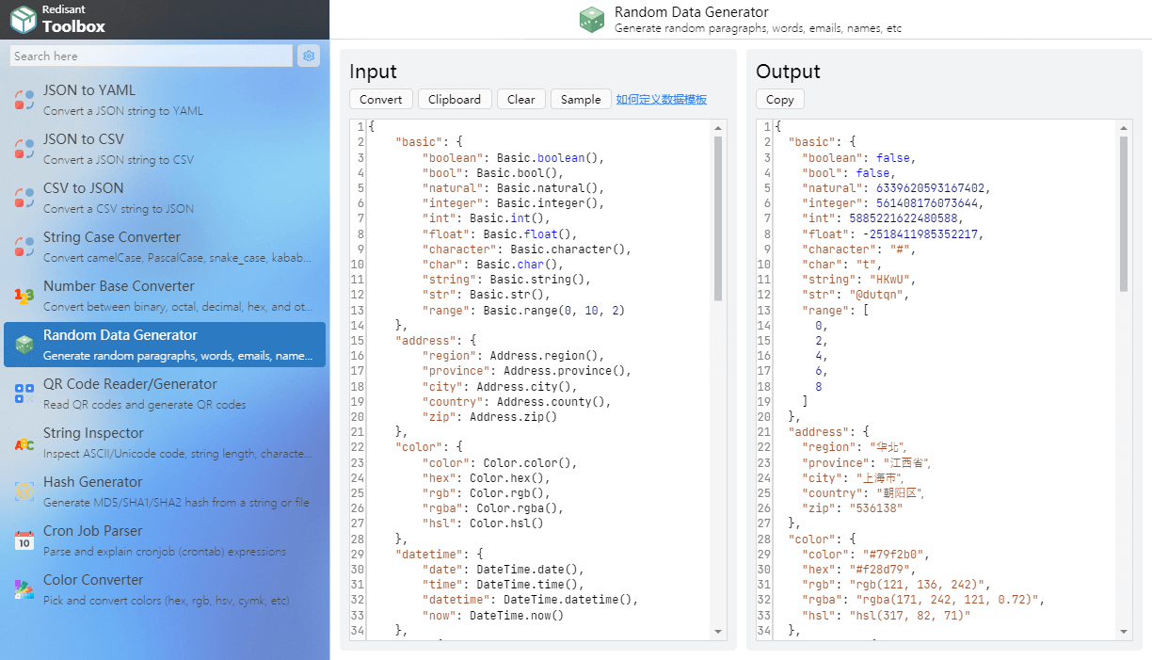Click the Cron Job Parser calendar icon
1152x660 pixels.
[24, 540]
